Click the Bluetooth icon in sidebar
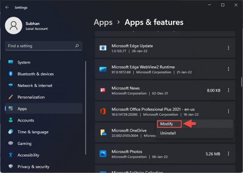 (11, 74)
